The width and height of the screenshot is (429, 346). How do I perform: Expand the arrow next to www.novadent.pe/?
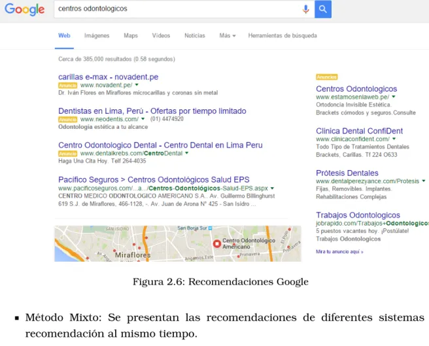(x=137, y=85)
